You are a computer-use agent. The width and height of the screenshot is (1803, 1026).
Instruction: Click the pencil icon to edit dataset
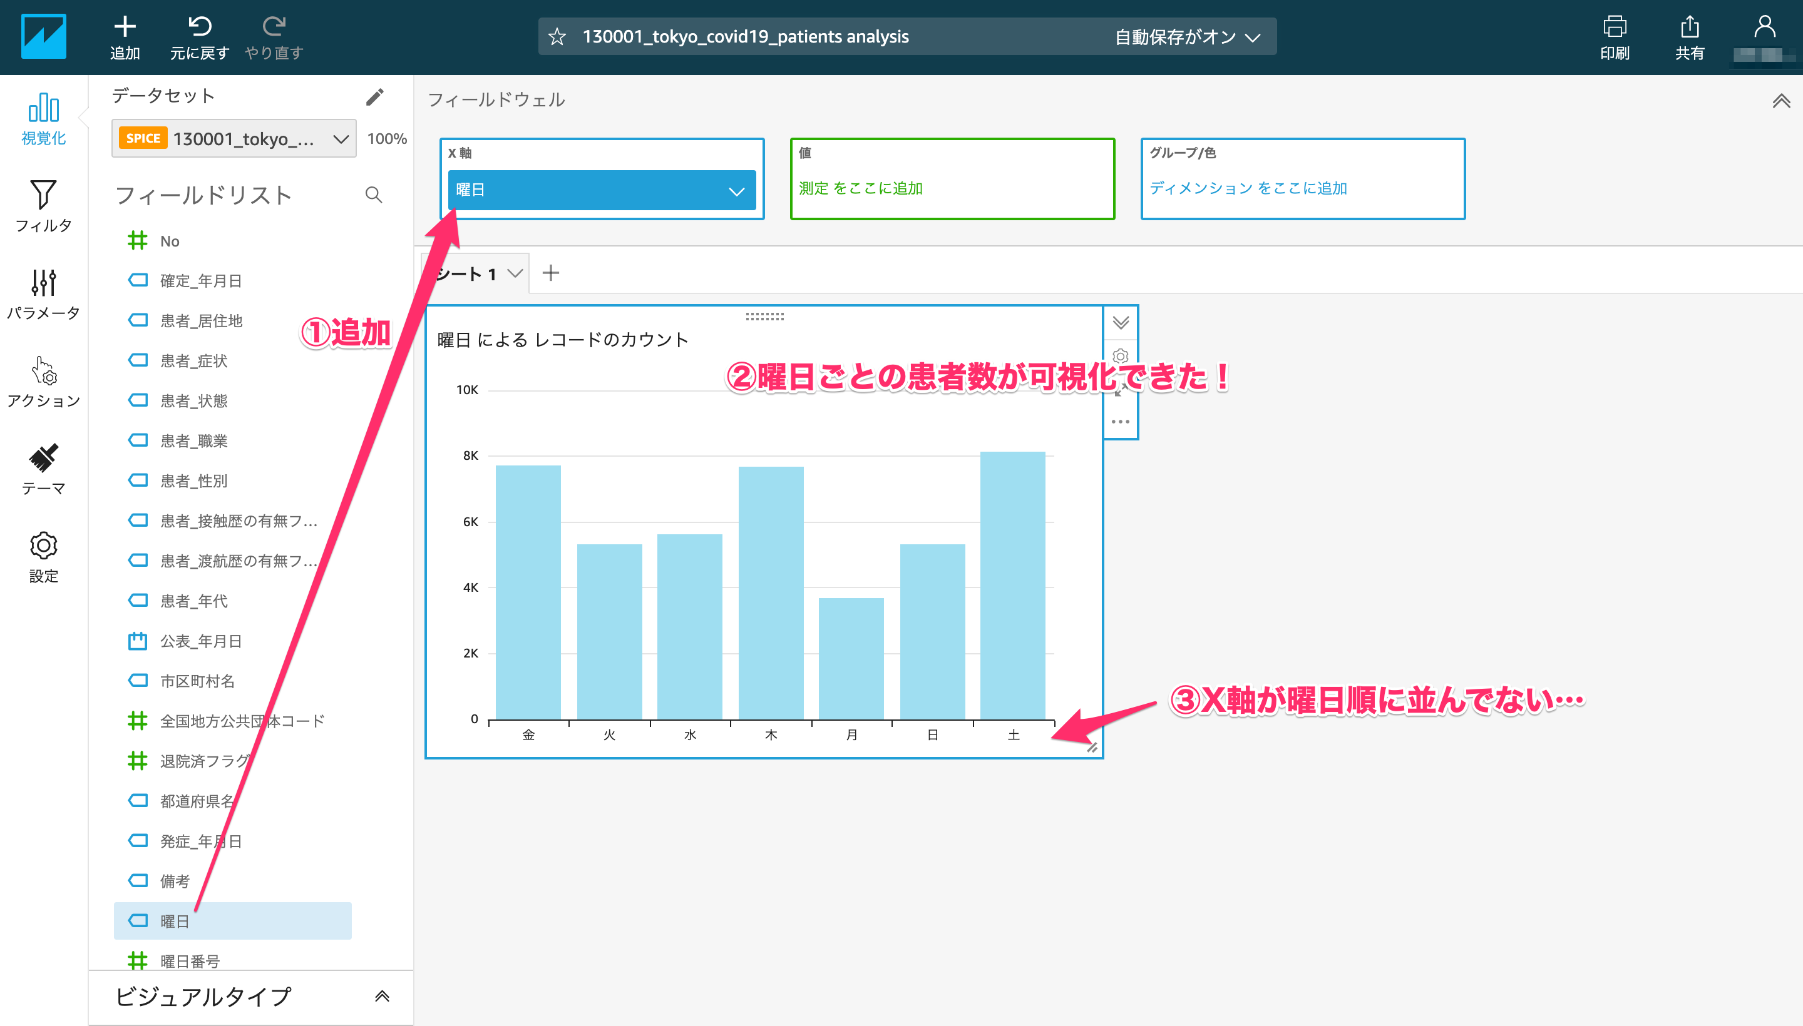click(374, 96)
